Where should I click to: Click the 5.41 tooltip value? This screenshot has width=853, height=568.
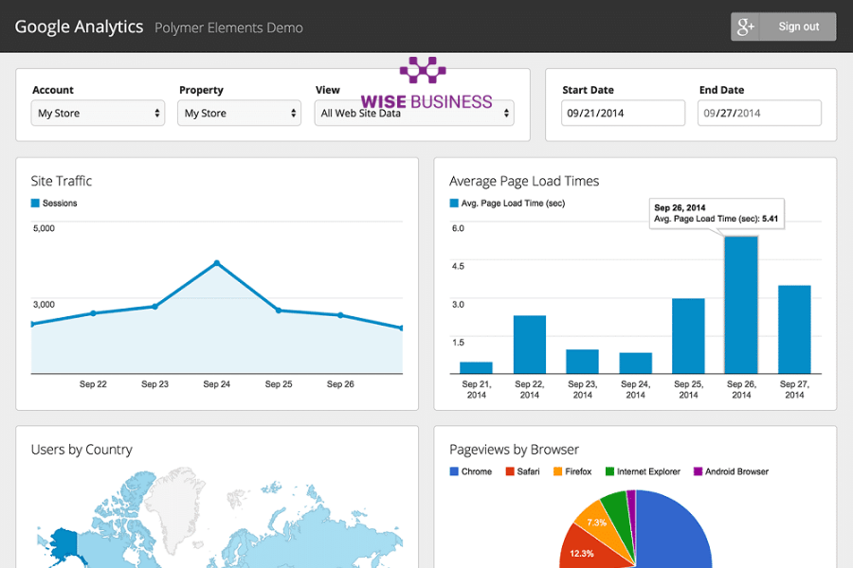tap(770, 219)
